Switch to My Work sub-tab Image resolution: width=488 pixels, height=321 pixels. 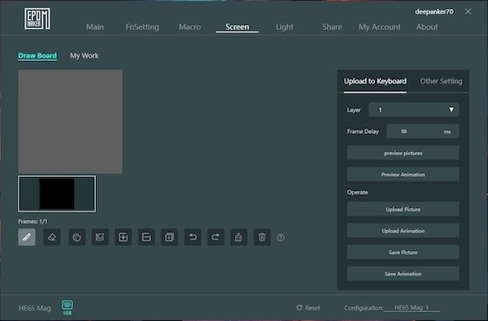pos(84,56)
